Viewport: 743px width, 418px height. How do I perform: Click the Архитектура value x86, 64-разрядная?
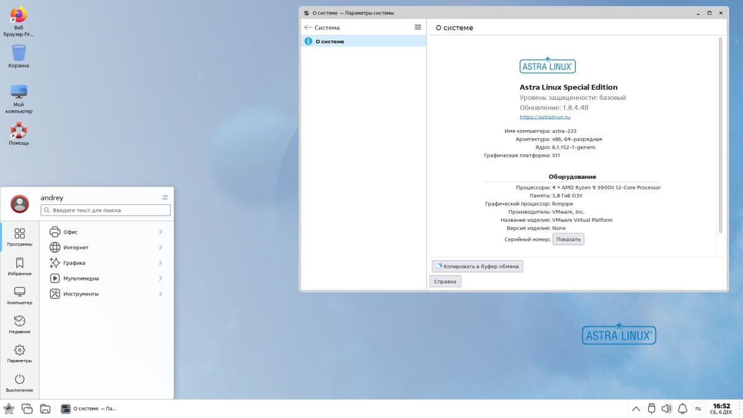pyautogui.click(x=577, y=139)
